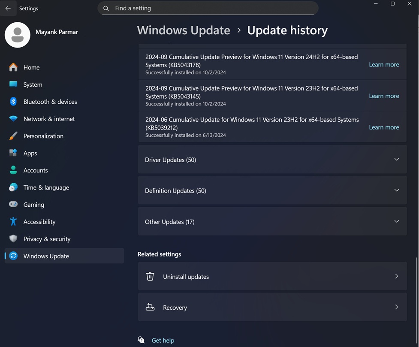Open the System settings page
This screenshot has height=347, width=419.
click(x=33, y=84)
